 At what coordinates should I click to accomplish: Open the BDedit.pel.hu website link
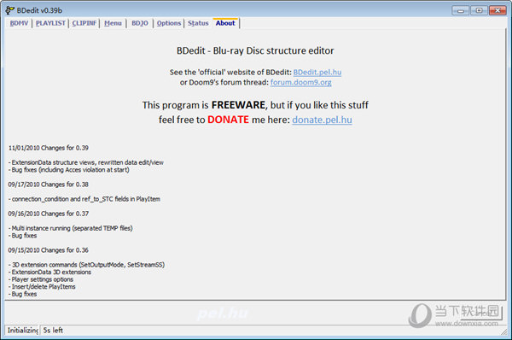[317, 73]
